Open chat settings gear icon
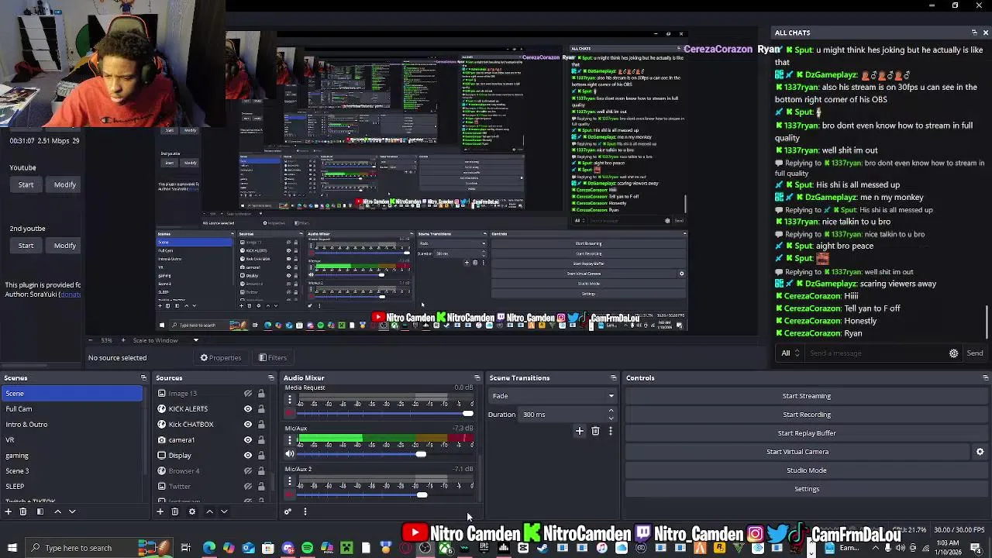The height and width of the screenshot is (558, 992). (x=954, y=353)
